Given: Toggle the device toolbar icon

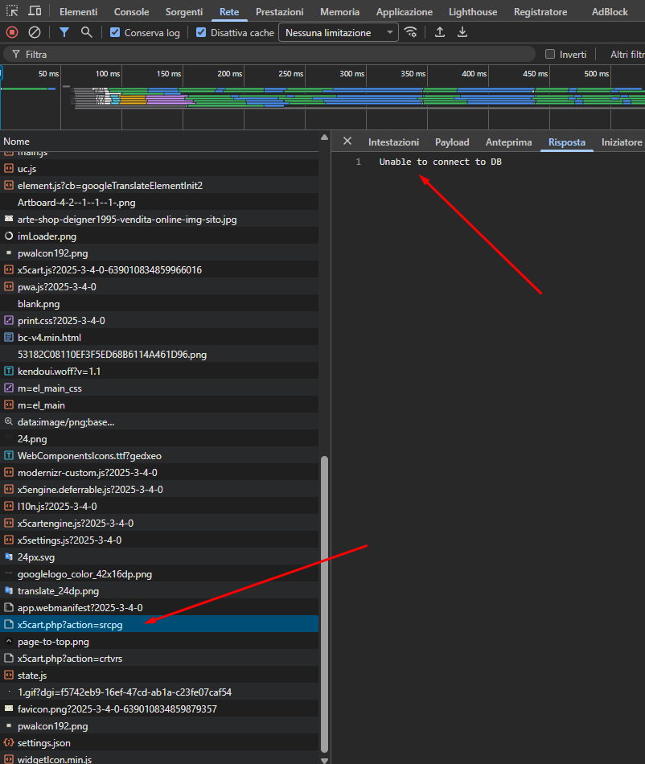Looking at the screenshot, I should (35, 12).
